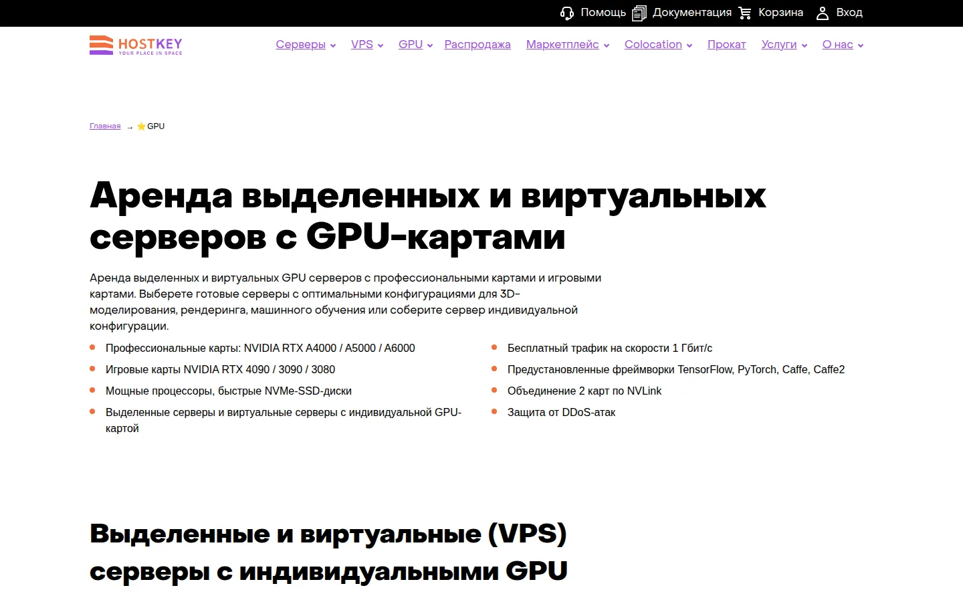The width and height of the screenshot is (963, 602).
Task: Click the 'Аренда выделенных и виртуальных' heading
Action: 428,215
